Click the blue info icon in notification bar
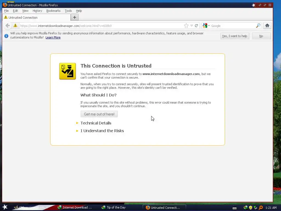Screen dimensions: 281x211 click(x=6, y=36)
